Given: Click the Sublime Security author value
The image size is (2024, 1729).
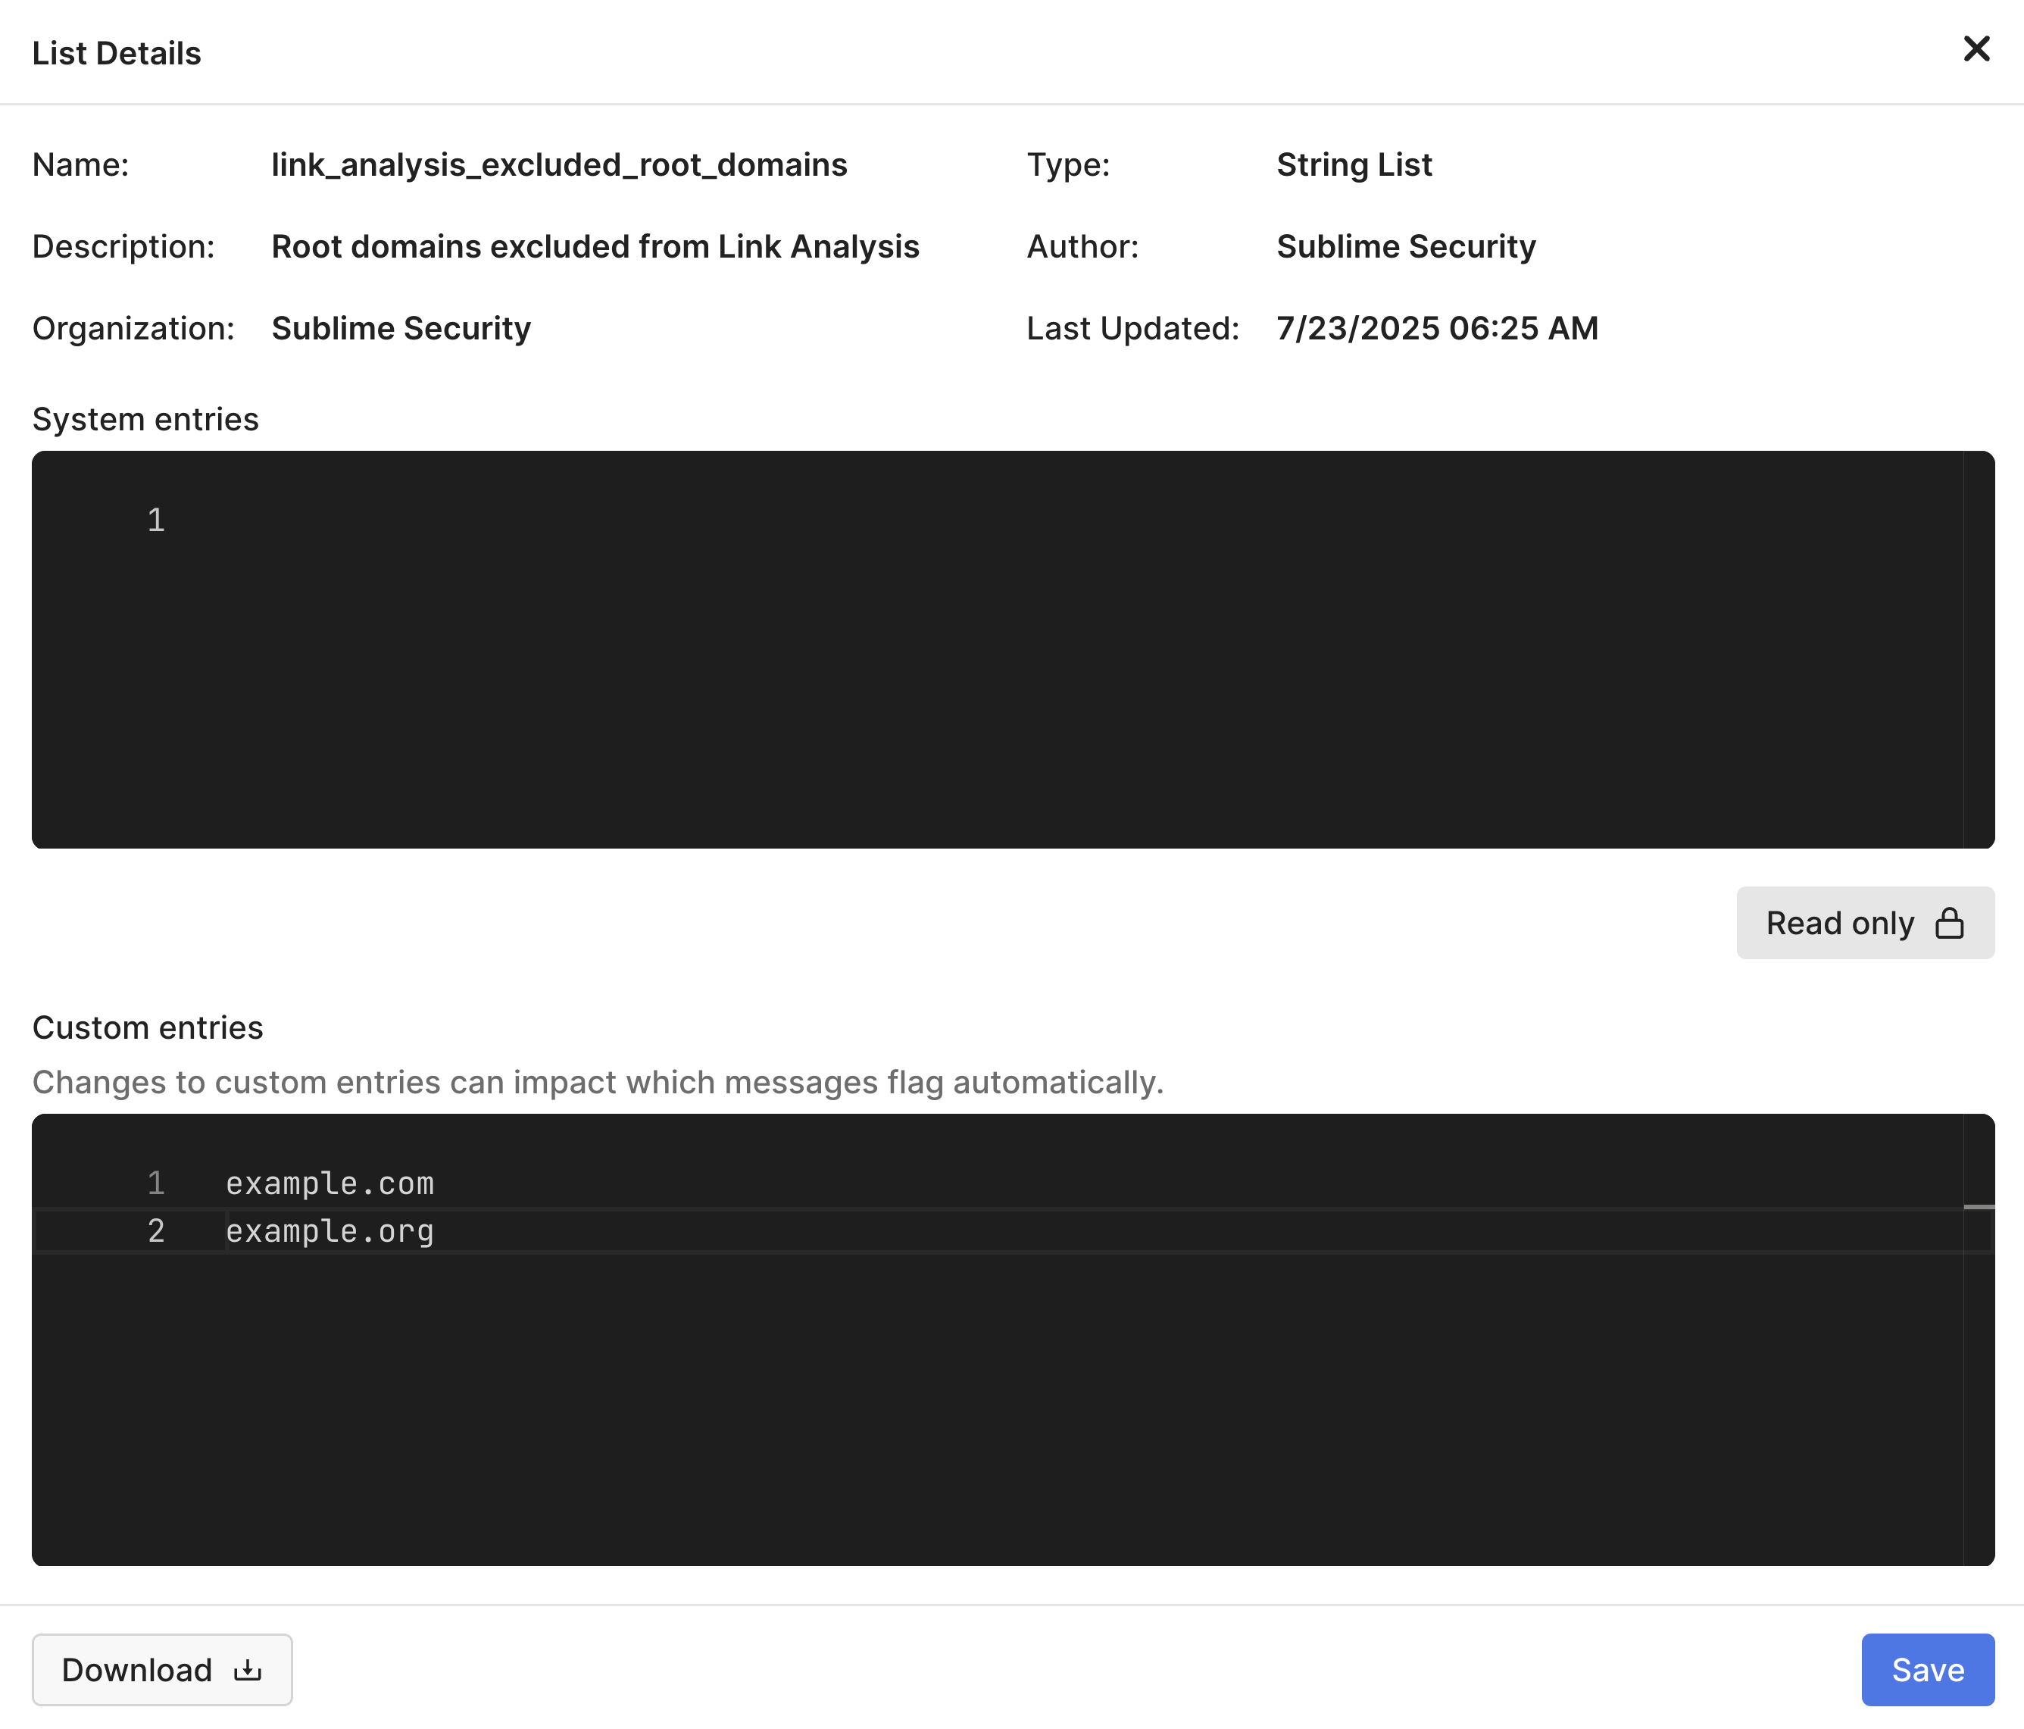Looking at the screenshot, I should tap(1406, 247).
